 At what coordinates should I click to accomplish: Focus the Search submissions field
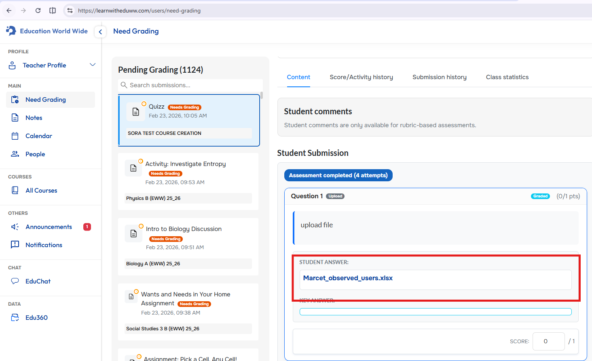coord(190,85)
